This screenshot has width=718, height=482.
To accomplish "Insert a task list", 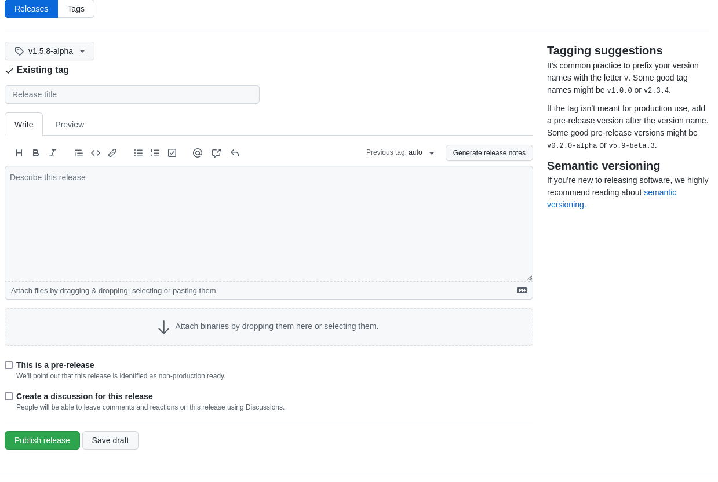I will pos(172,153).
